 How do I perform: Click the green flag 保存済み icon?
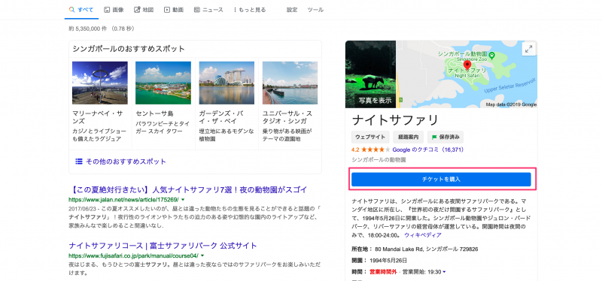click(435, 137)
